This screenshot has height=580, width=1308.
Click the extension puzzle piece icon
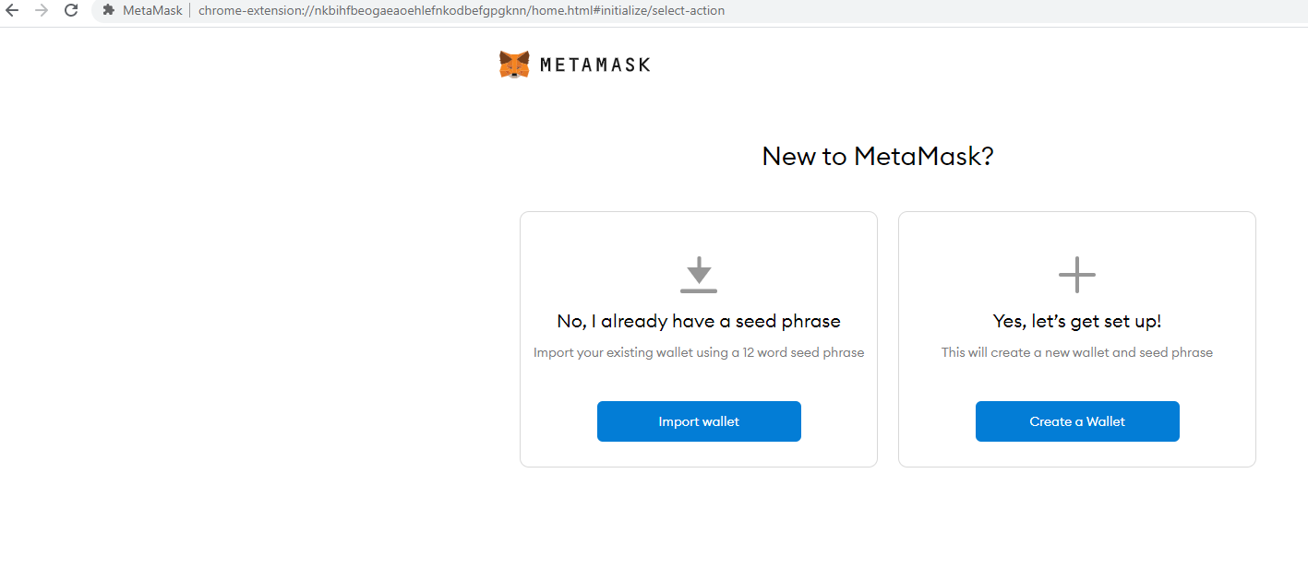point(108,10)
